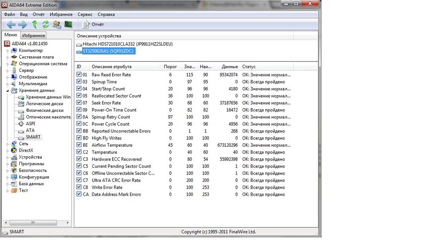The image size is (428, 240).
Task: Expand the Сервер tree node
Action: tap(8, 70)
